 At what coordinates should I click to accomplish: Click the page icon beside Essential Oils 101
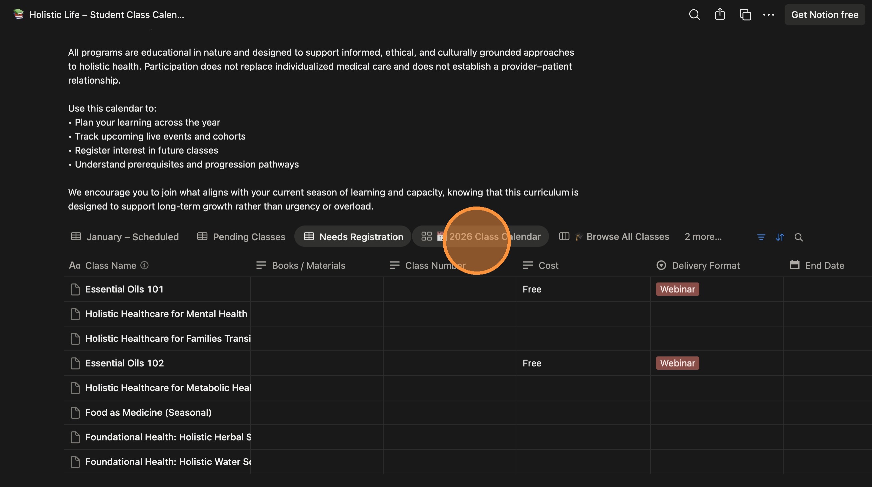[75, 289]
